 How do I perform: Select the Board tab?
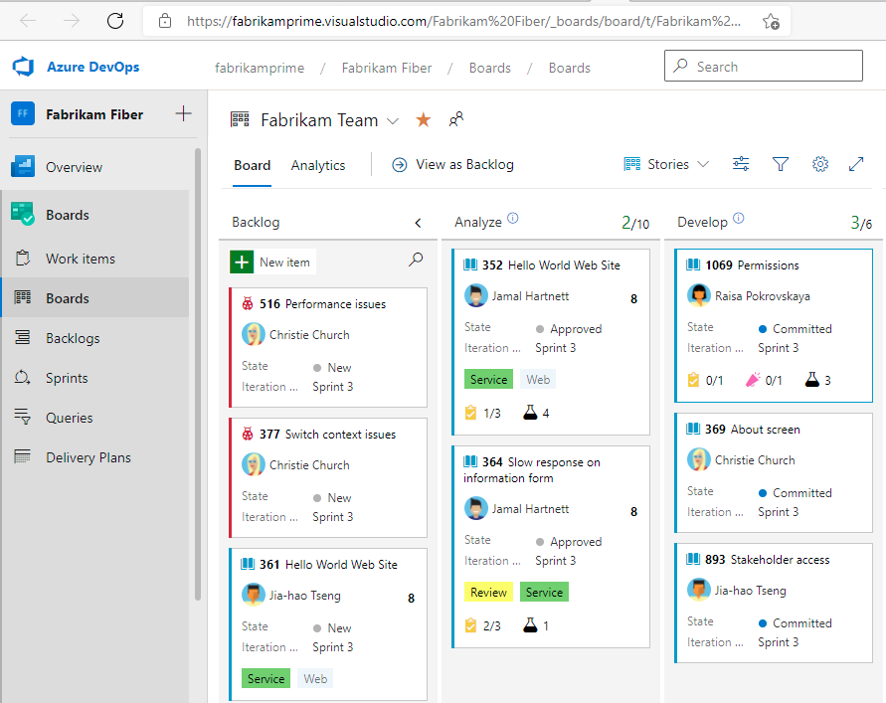252,165
